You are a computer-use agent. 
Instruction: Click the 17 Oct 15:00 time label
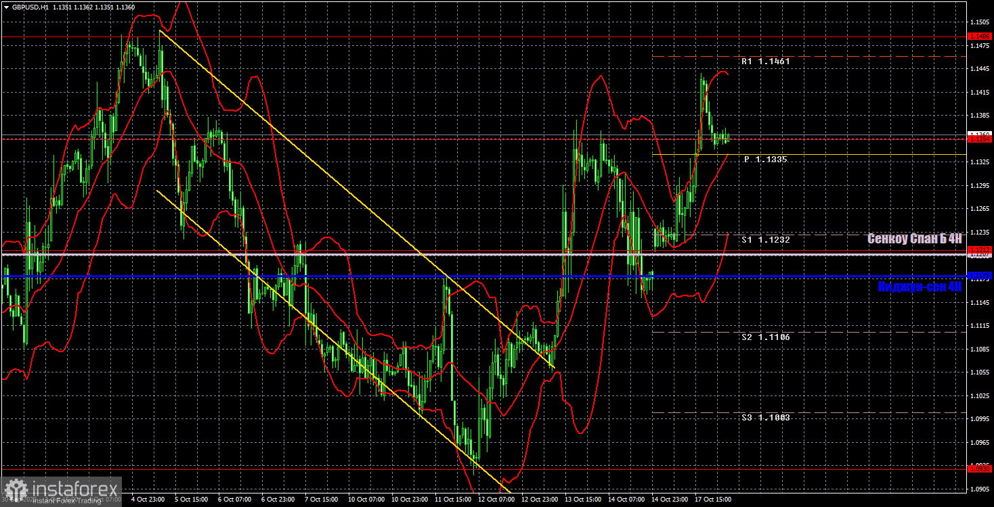(x=713, y=500)
